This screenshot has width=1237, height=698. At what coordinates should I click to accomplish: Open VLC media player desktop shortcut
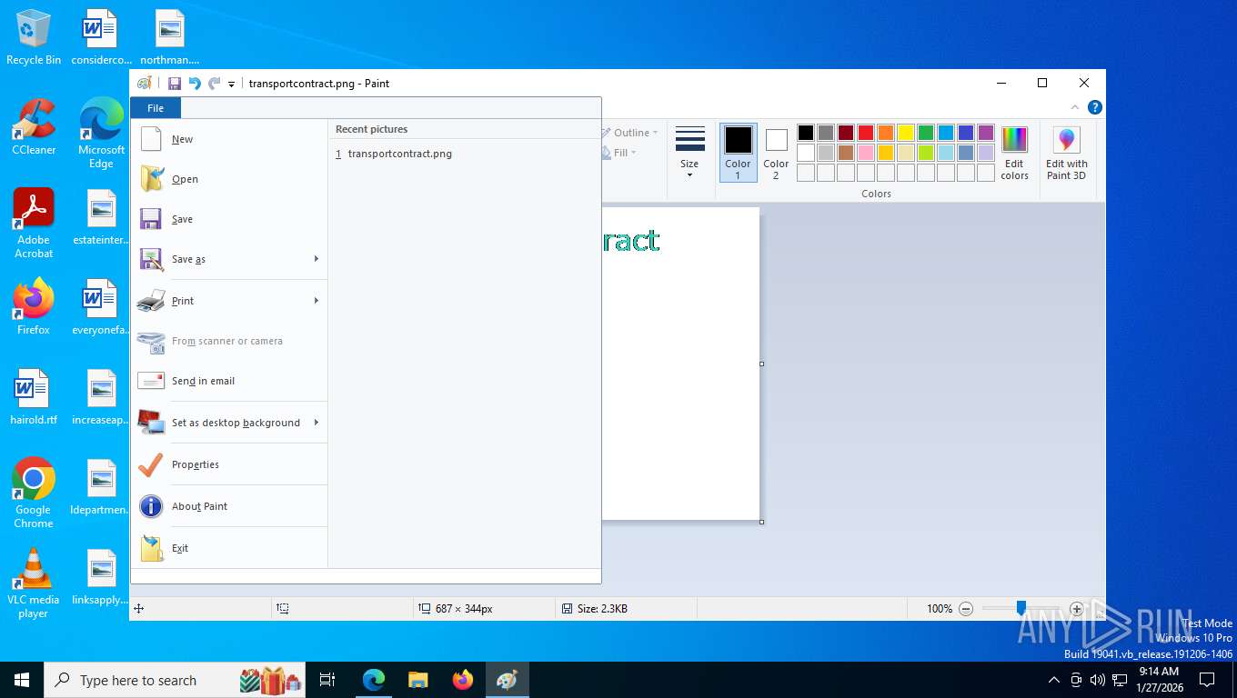coord(34,583)
